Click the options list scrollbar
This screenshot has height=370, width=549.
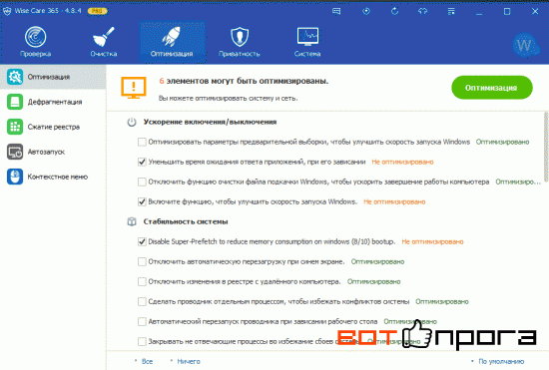(x=546, y=147)
